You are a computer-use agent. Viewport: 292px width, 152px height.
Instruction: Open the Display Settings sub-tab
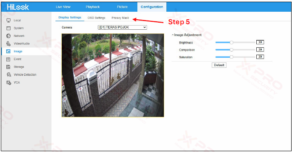[x=70, y=18]
